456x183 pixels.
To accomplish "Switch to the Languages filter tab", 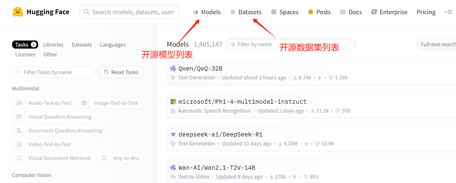I will [x=113, y=45].
